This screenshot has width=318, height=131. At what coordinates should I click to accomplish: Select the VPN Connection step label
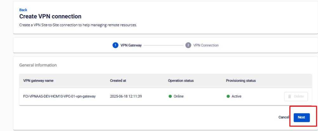(x=206, y=45)
